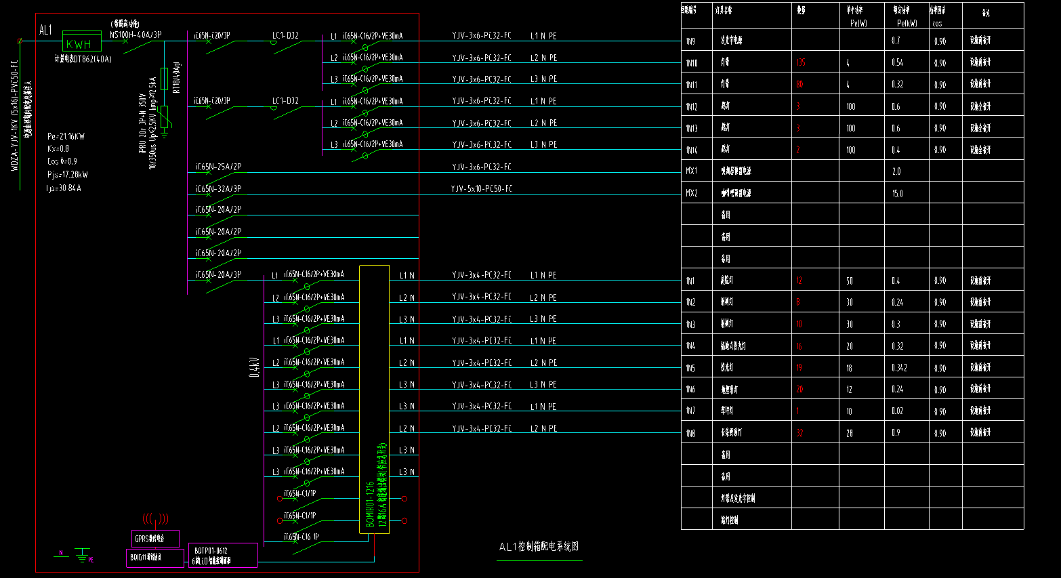Click the iC65N-20A/3P breaker label
1061x578 pixels.
pyautogui.click(x=218, y=274)
